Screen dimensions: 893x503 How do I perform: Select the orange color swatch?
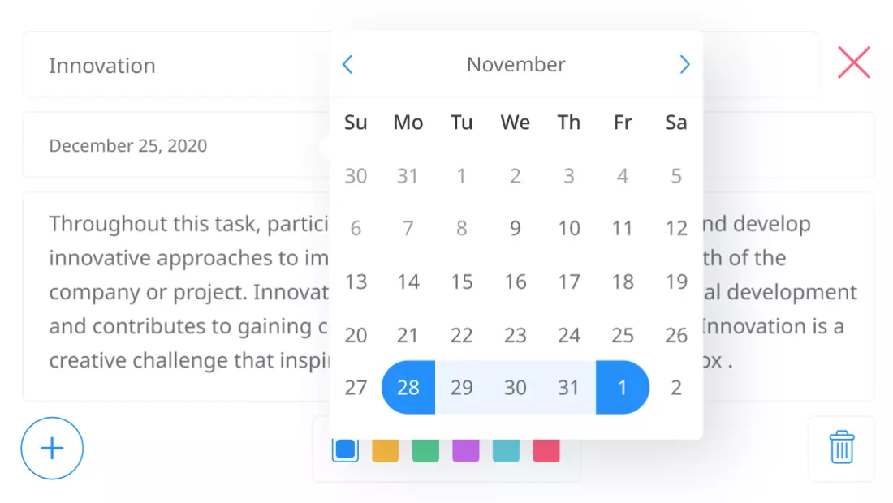point(385,447)
